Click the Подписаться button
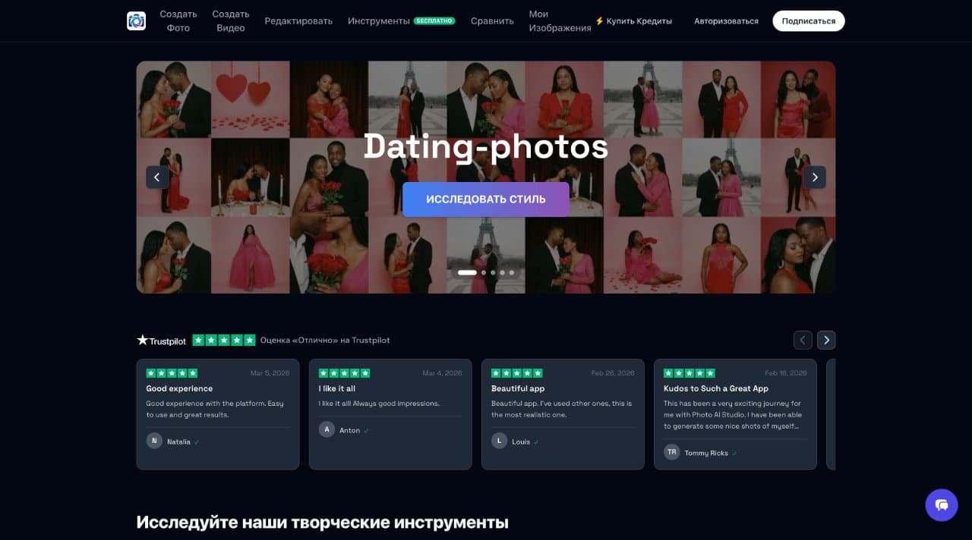The image size is (972, 540). (x=809, y=21)
